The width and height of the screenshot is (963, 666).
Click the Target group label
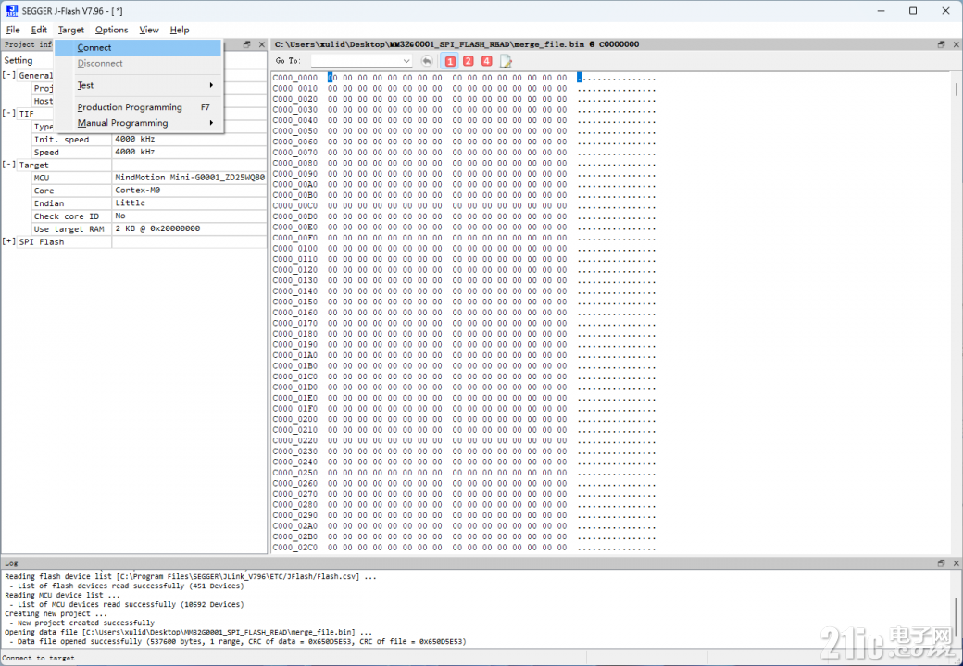[33, 165]
